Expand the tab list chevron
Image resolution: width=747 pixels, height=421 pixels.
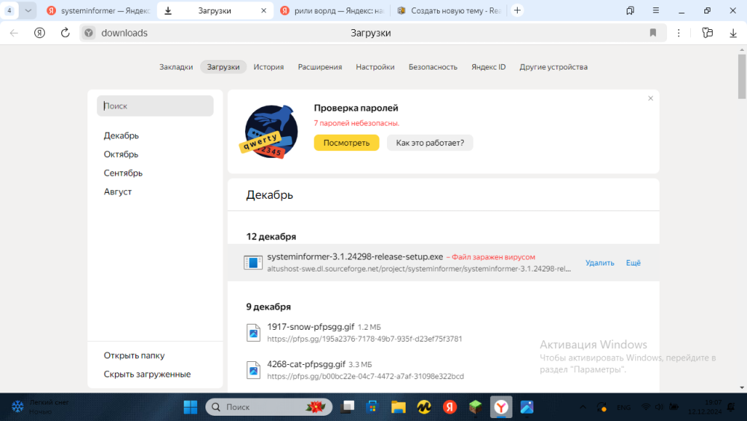(28, 10)
